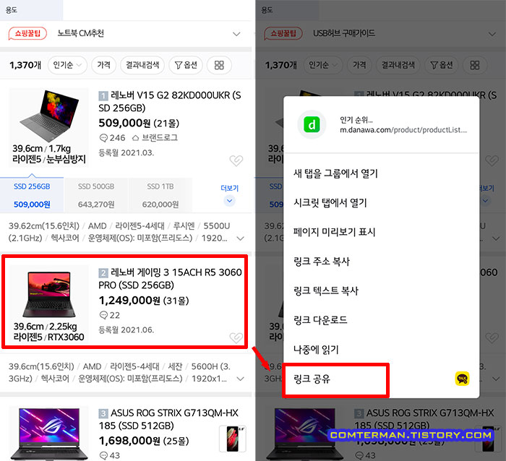Expand 게이밍 3 spec details chevron
Image resolution: width=506 pixels, height=461 pixels.
241,379
